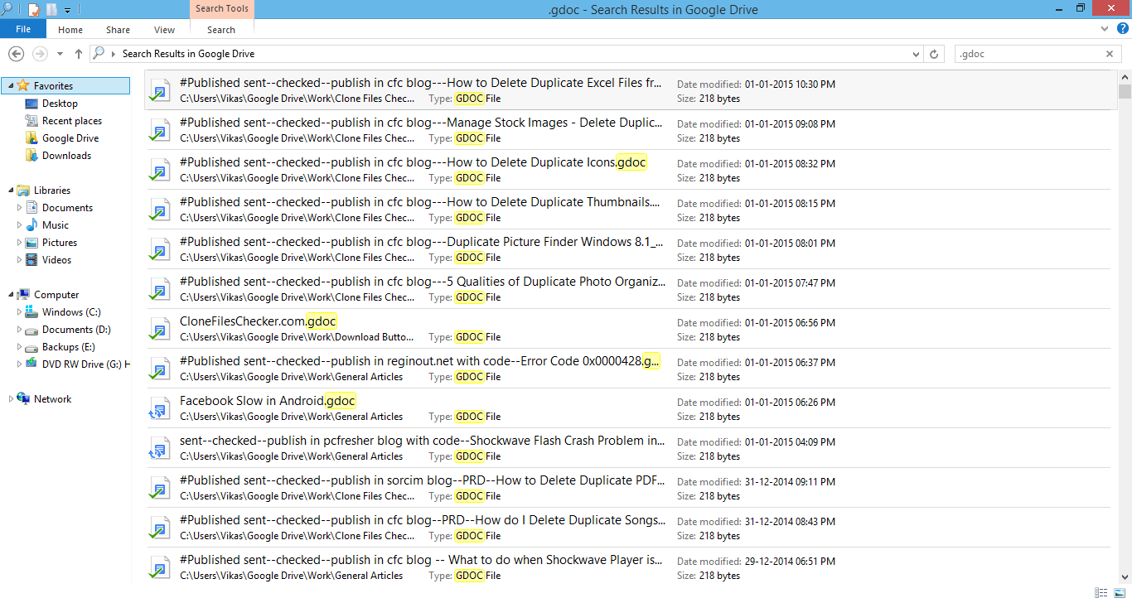
Task: Click Customize Quick Access Toolbar arrow
Action: tap(66, 9)
